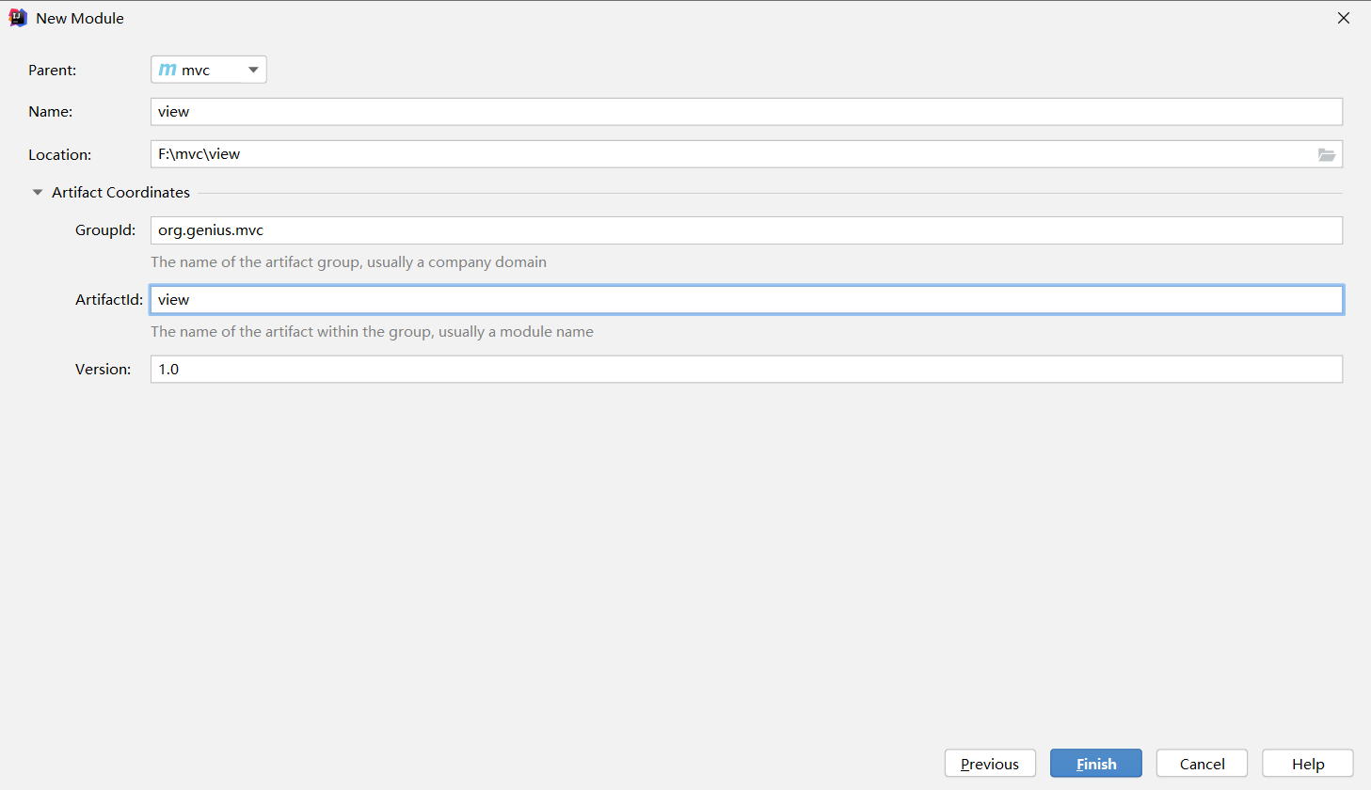1371x790 pixels.
Task: Click the 'Artifact Coordinates' heading text
Action: (x=120, y=192)
